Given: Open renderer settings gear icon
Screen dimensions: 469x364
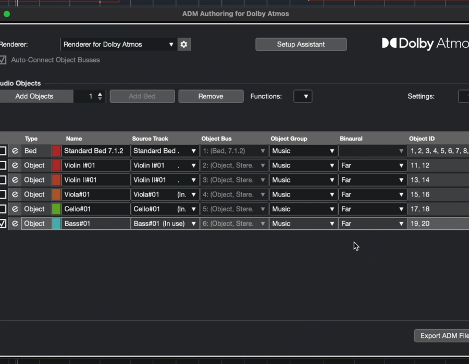Looking at the screenshot, I should pos(183,44).
